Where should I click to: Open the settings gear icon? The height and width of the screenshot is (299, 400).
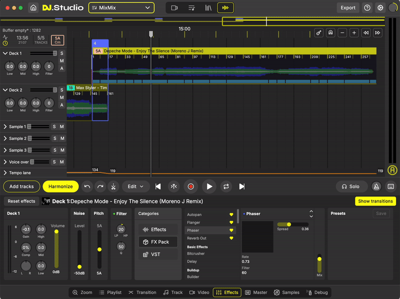click(380, 8)
